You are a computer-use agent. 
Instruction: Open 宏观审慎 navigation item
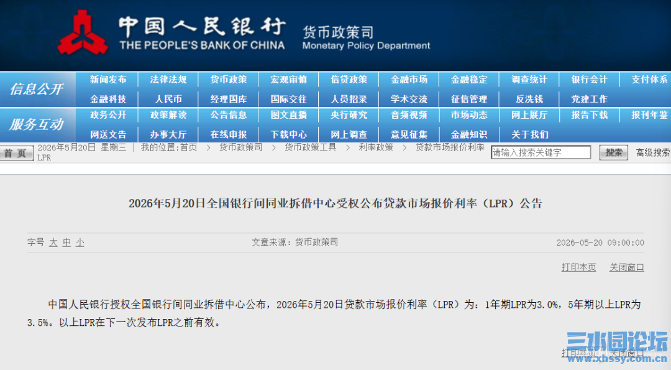click(288, 80)
